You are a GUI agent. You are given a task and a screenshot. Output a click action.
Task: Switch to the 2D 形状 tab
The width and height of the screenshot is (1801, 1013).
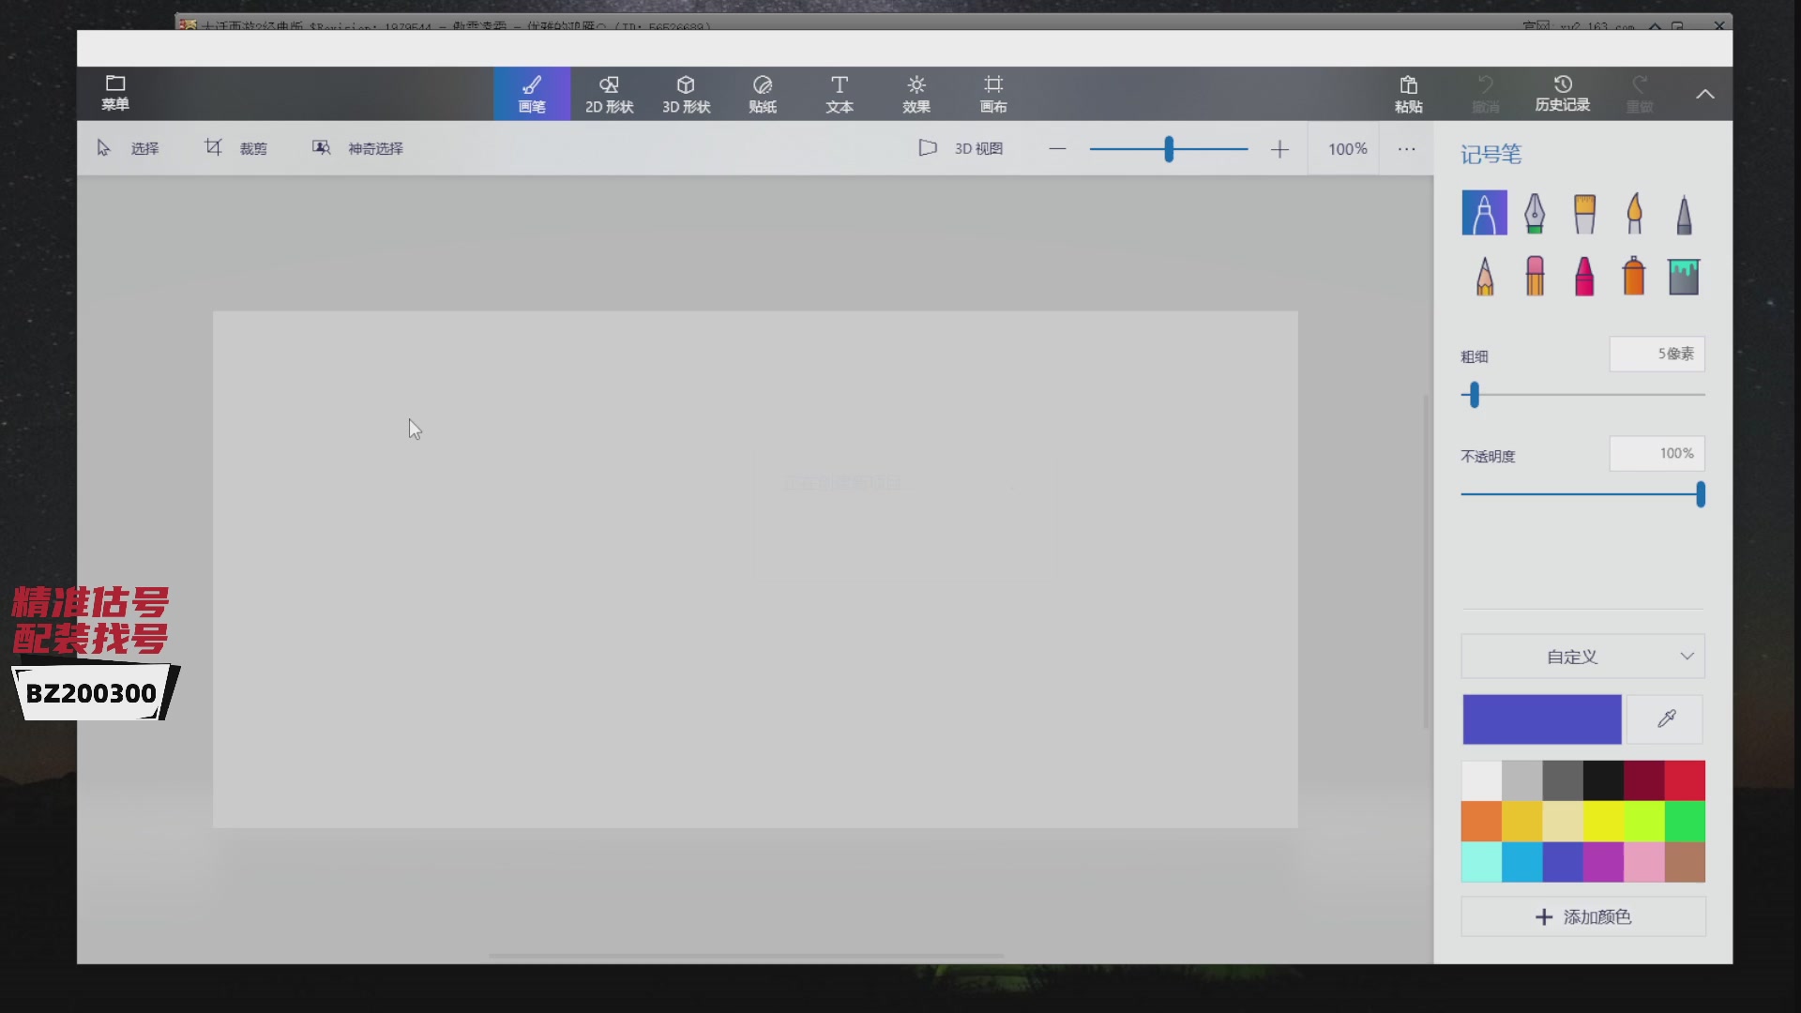(x=609, y=94)
